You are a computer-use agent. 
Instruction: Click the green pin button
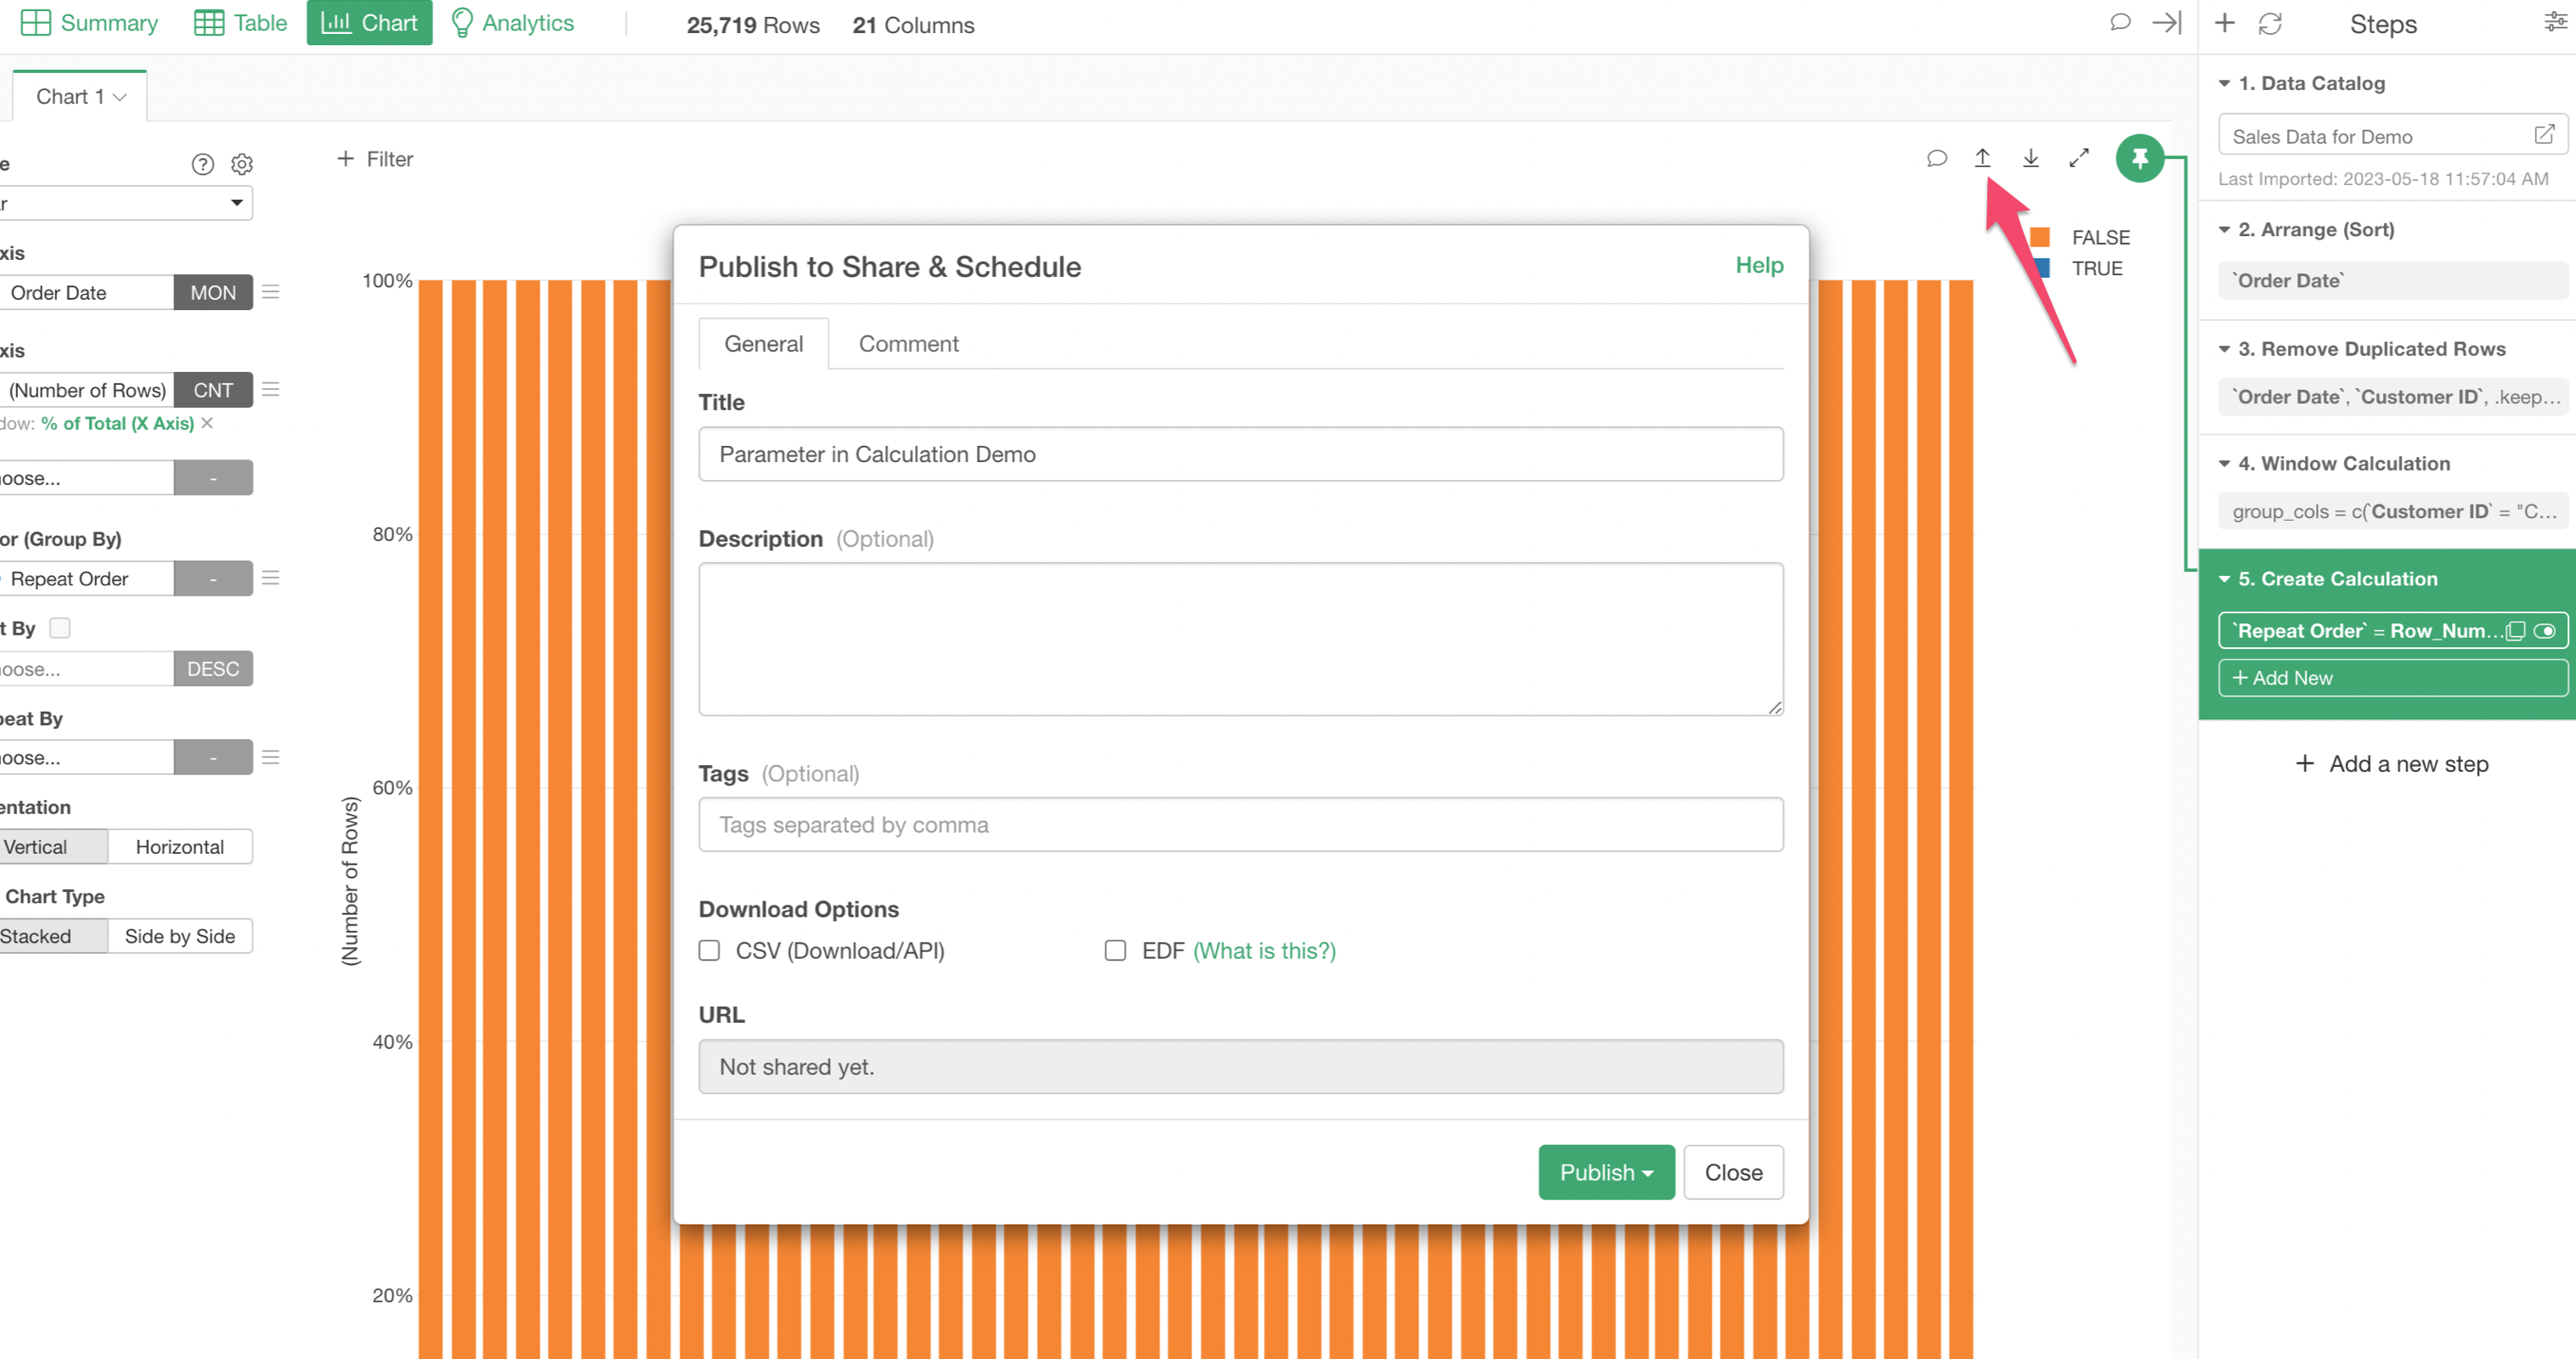coord(2139,158)
